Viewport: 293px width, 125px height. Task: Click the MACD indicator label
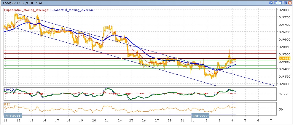click(x=9, y=89)
